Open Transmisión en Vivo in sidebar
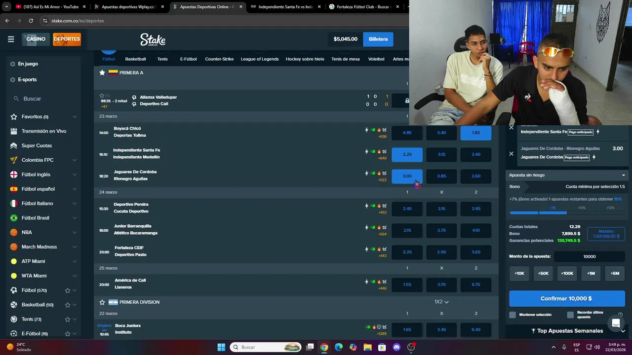The width and height of the screenshot is (632, 355). pos(43,131)
